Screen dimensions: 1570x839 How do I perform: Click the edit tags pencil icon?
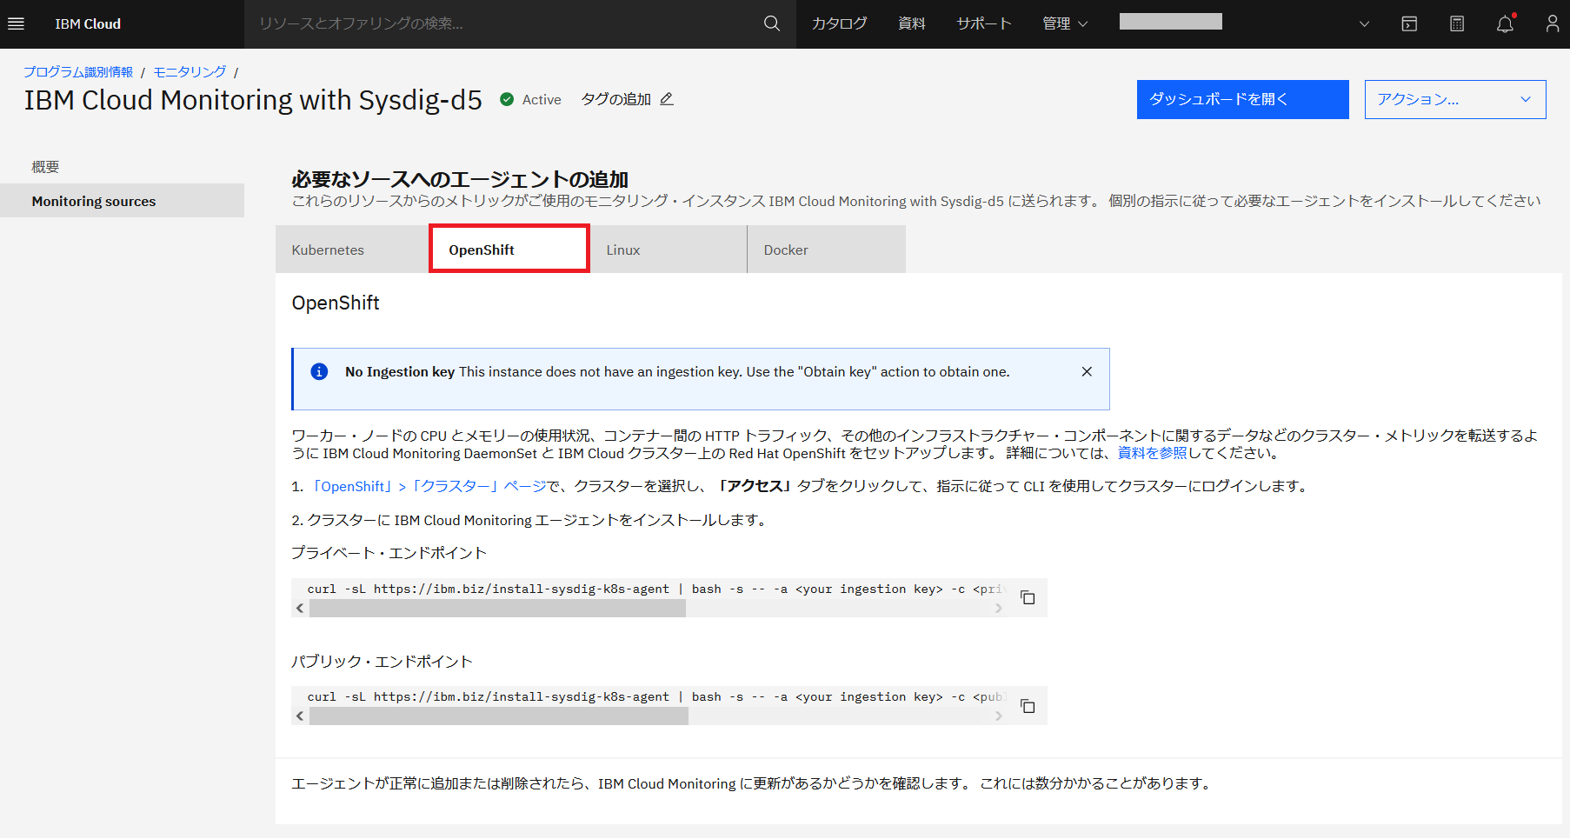667,99
